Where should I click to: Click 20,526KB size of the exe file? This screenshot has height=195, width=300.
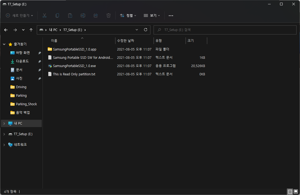198,66
